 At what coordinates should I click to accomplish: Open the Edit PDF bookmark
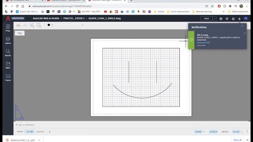[x=90, y=11]
